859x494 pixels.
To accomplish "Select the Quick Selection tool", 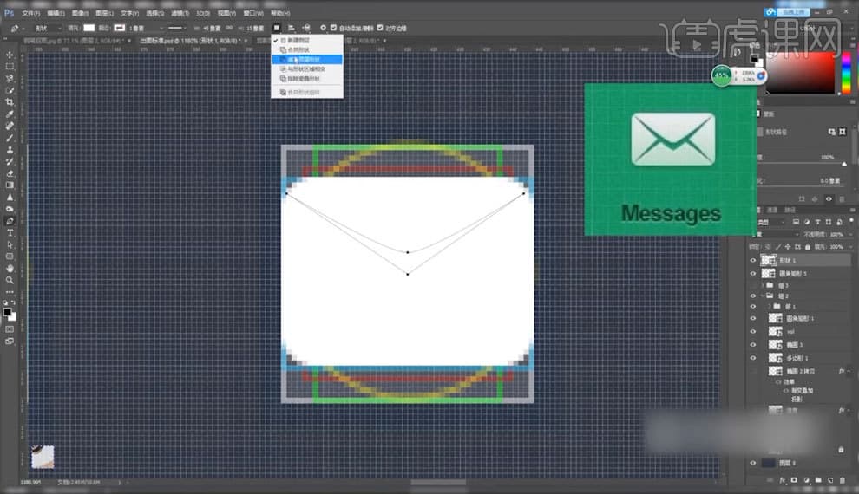I will pyautogui.click(x=10, y=90).
